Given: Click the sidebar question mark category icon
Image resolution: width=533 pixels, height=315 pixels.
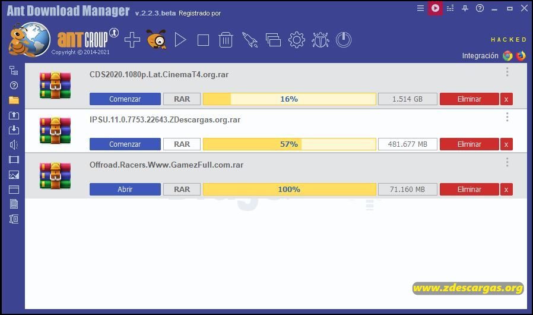Looking at the screenshot, I should [14, 86].
